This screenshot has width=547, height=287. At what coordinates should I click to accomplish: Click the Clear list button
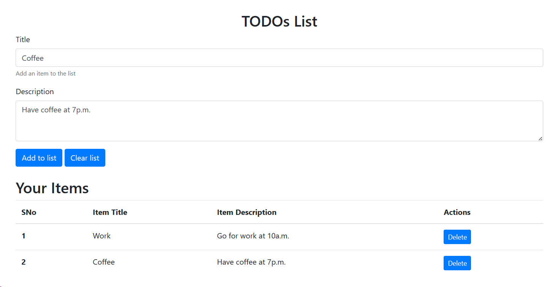tap(85, 158)
